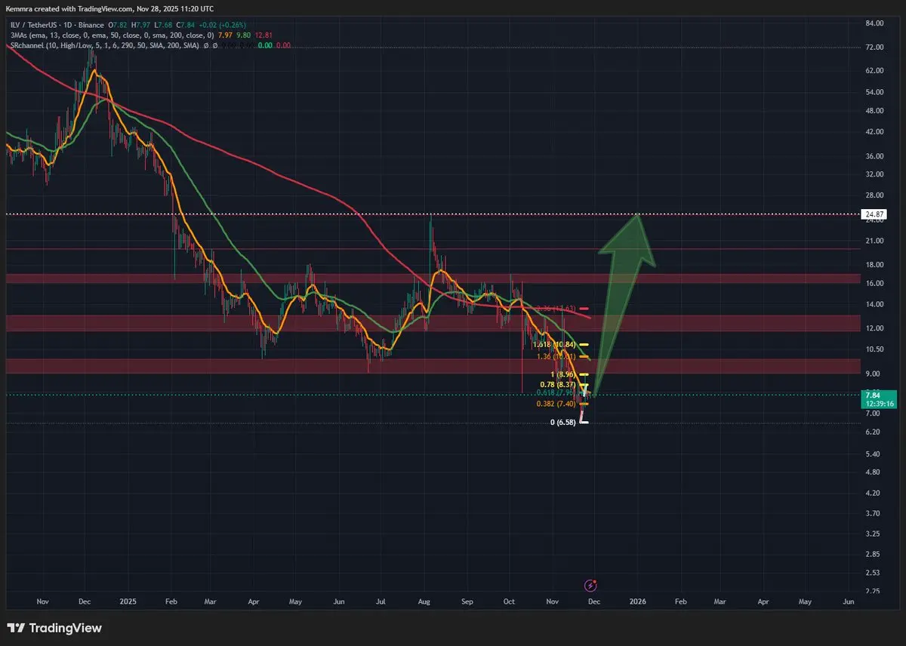The width and height of the screenshot is (906, 646).
Task: Click the Jul label on time axis
Action: [x=381, y=602]
